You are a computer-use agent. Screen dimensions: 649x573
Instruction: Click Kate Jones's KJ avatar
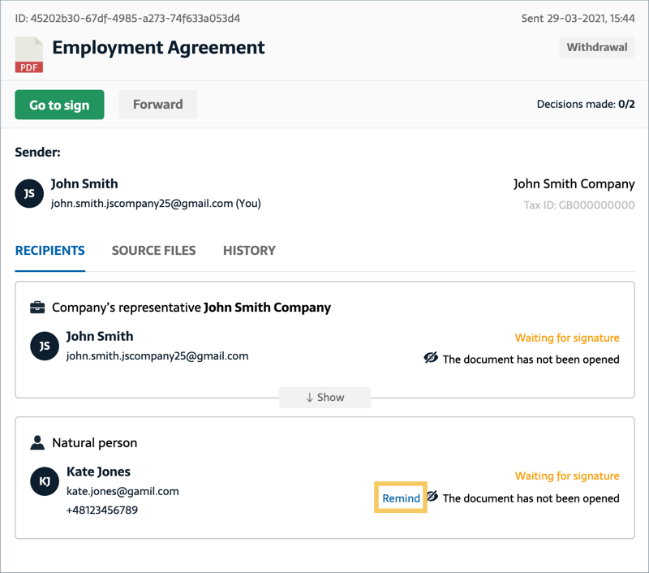[x=44, y=481]
